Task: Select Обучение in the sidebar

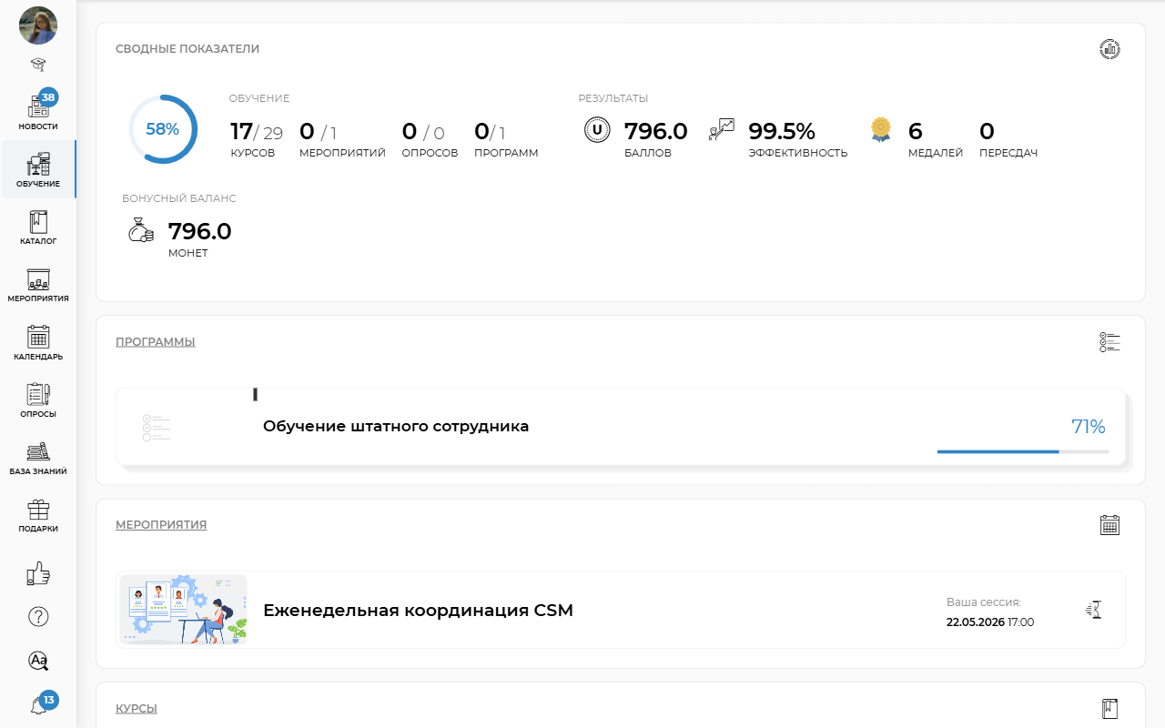Action: 38,169
